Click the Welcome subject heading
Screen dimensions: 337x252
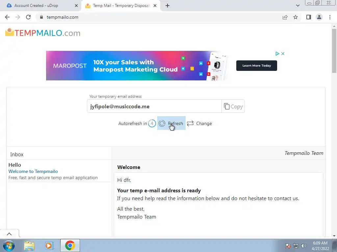coord(129,167)
